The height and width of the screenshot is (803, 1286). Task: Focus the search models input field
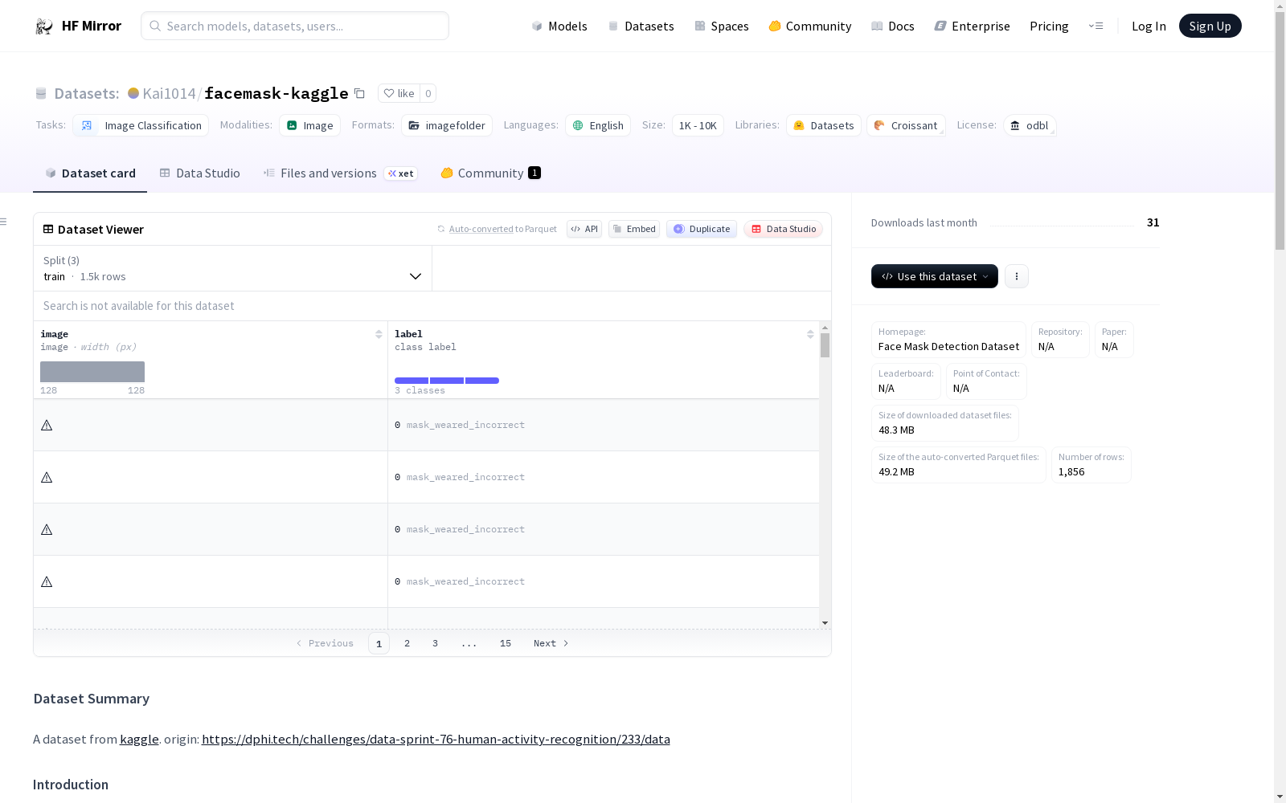click(295, 26)
